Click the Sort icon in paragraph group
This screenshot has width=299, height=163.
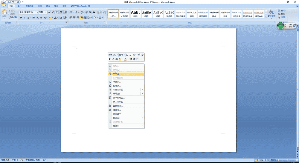click(99, 12)
